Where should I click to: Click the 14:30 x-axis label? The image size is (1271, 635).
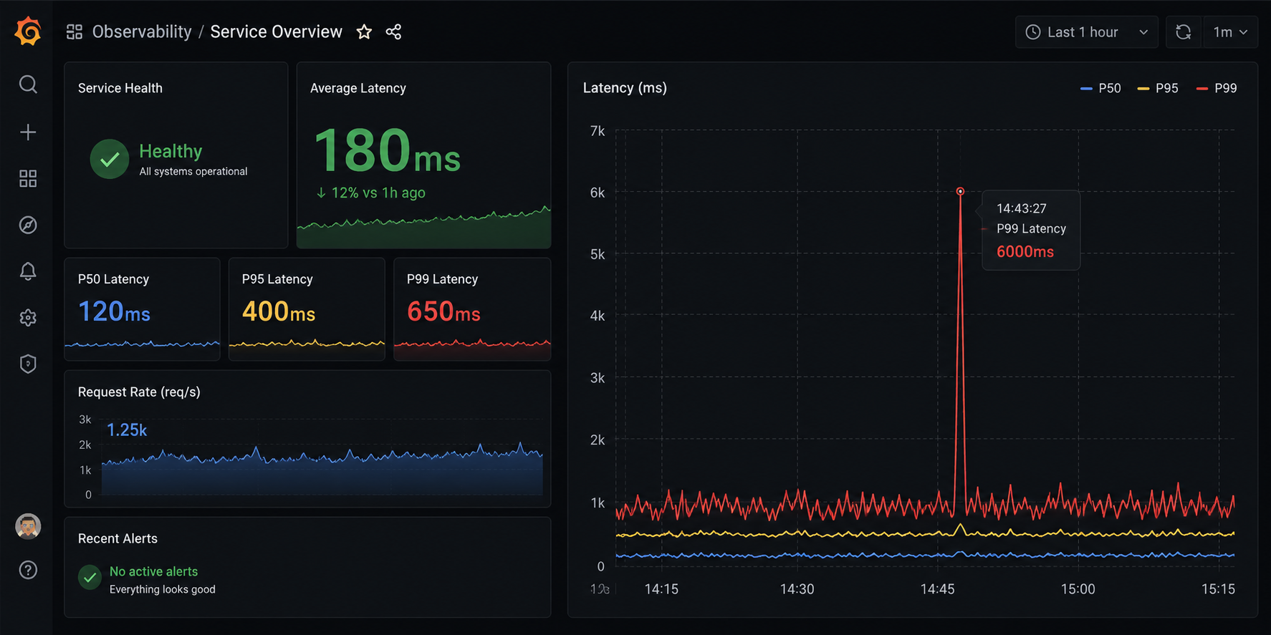tap(797, 589)
